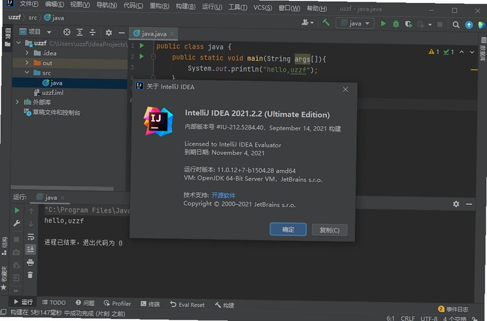The image size is (487, 321).
Task: Open the 重构(R) menu
Action: click(159, 6)
